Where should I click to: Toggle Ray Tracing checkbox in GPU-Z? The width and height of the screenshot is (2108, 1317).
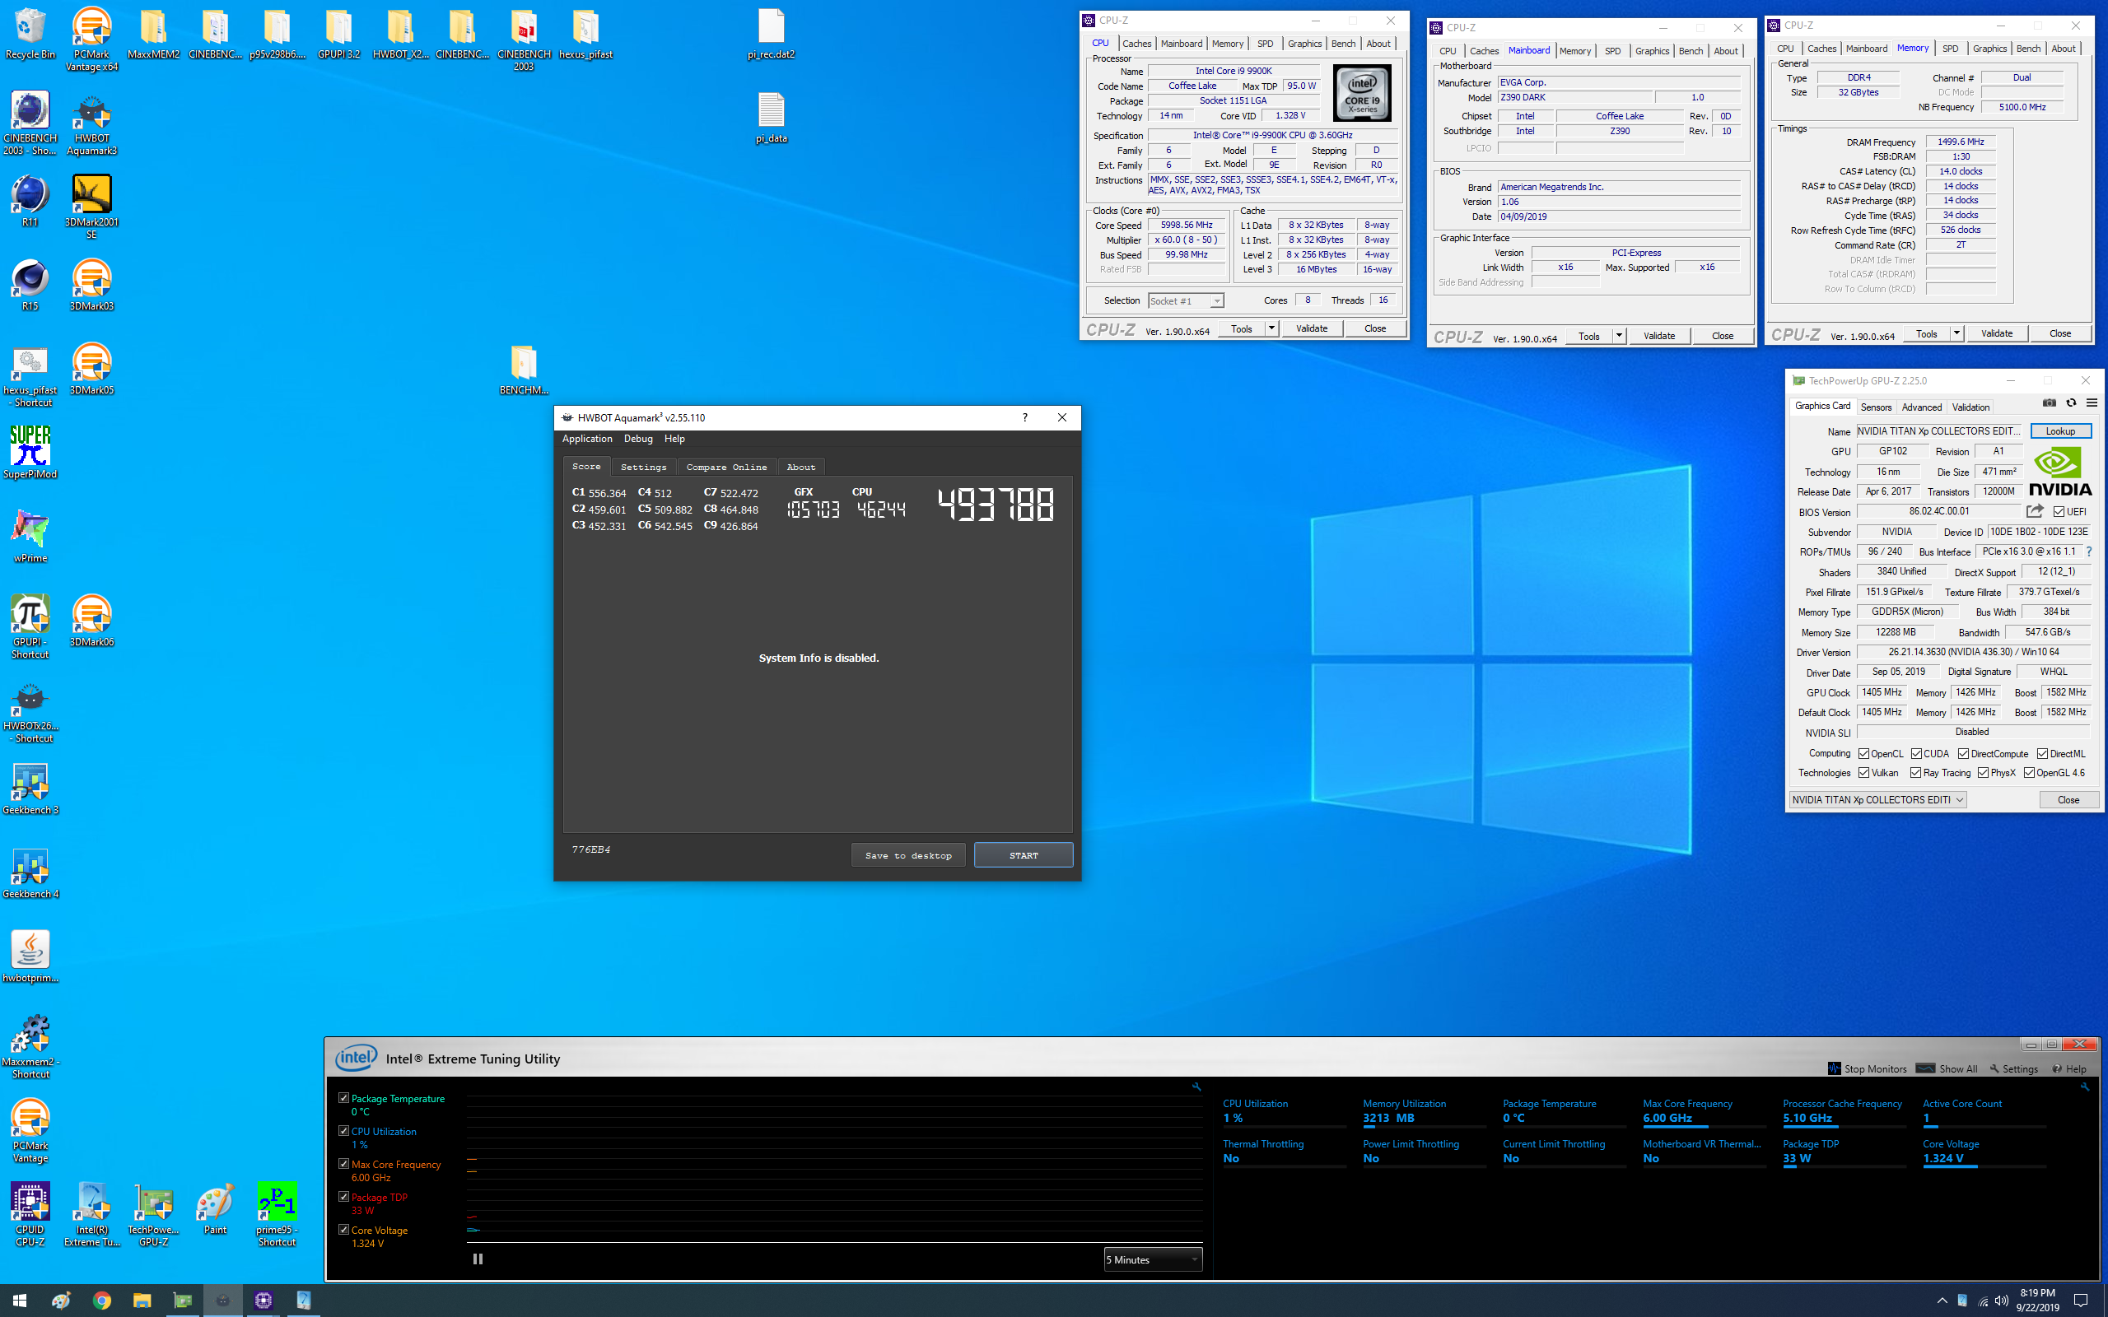[1915, 773]
